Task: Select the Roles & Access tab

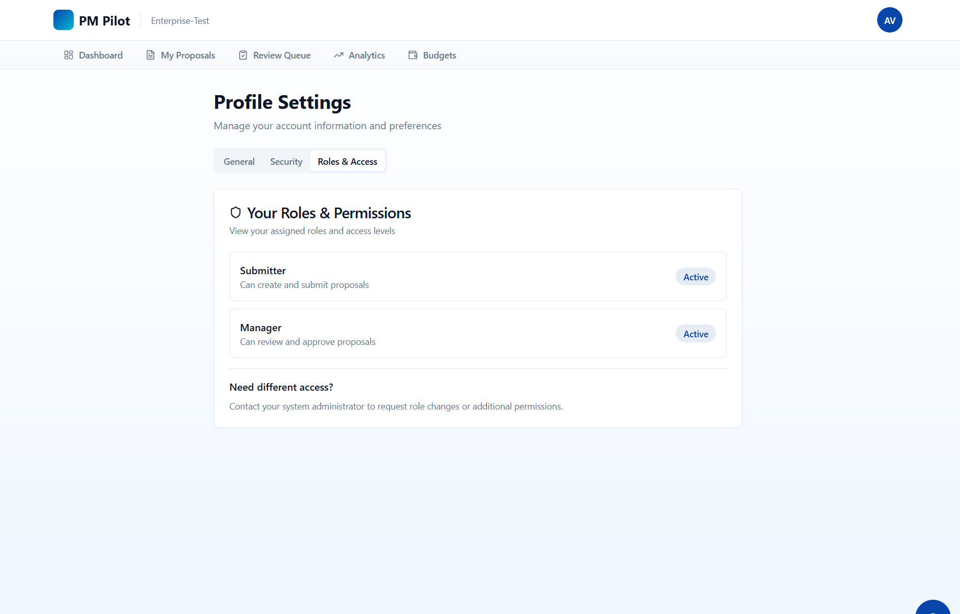Action: click(347, 161)
